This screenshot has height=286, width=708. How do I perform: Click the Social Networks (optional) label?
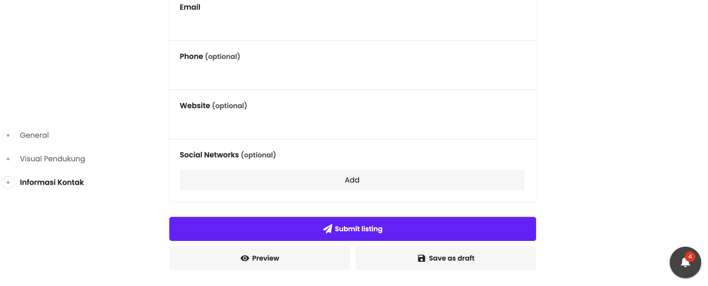click(227, 155)
